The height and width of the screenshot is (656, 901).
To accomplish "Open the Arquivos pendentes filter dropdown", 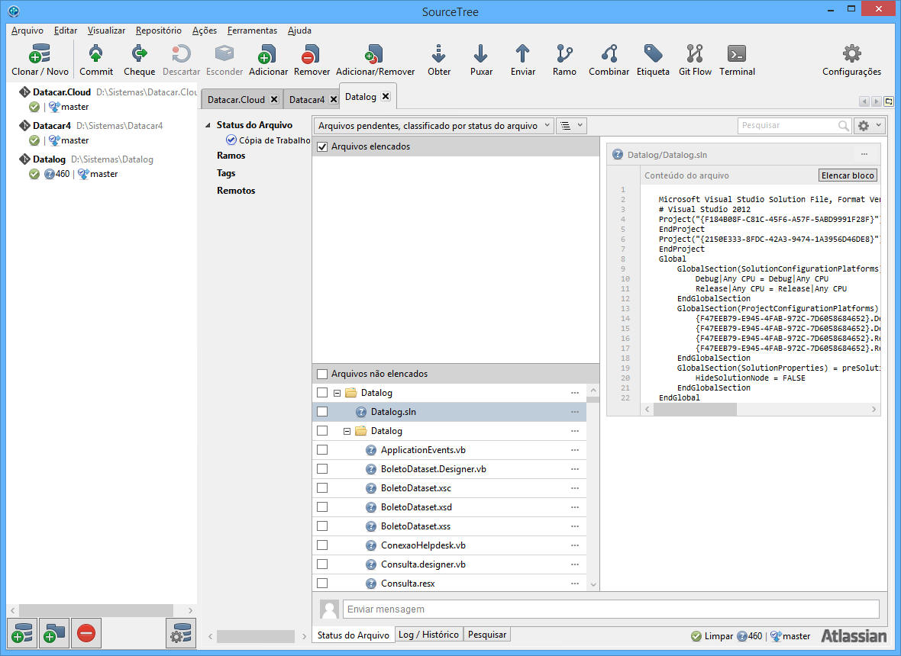I will 434,126.
